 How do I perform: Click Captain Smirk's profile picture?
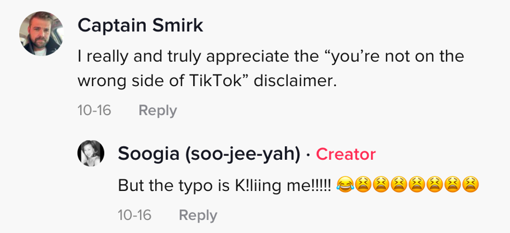coord(41,34)
